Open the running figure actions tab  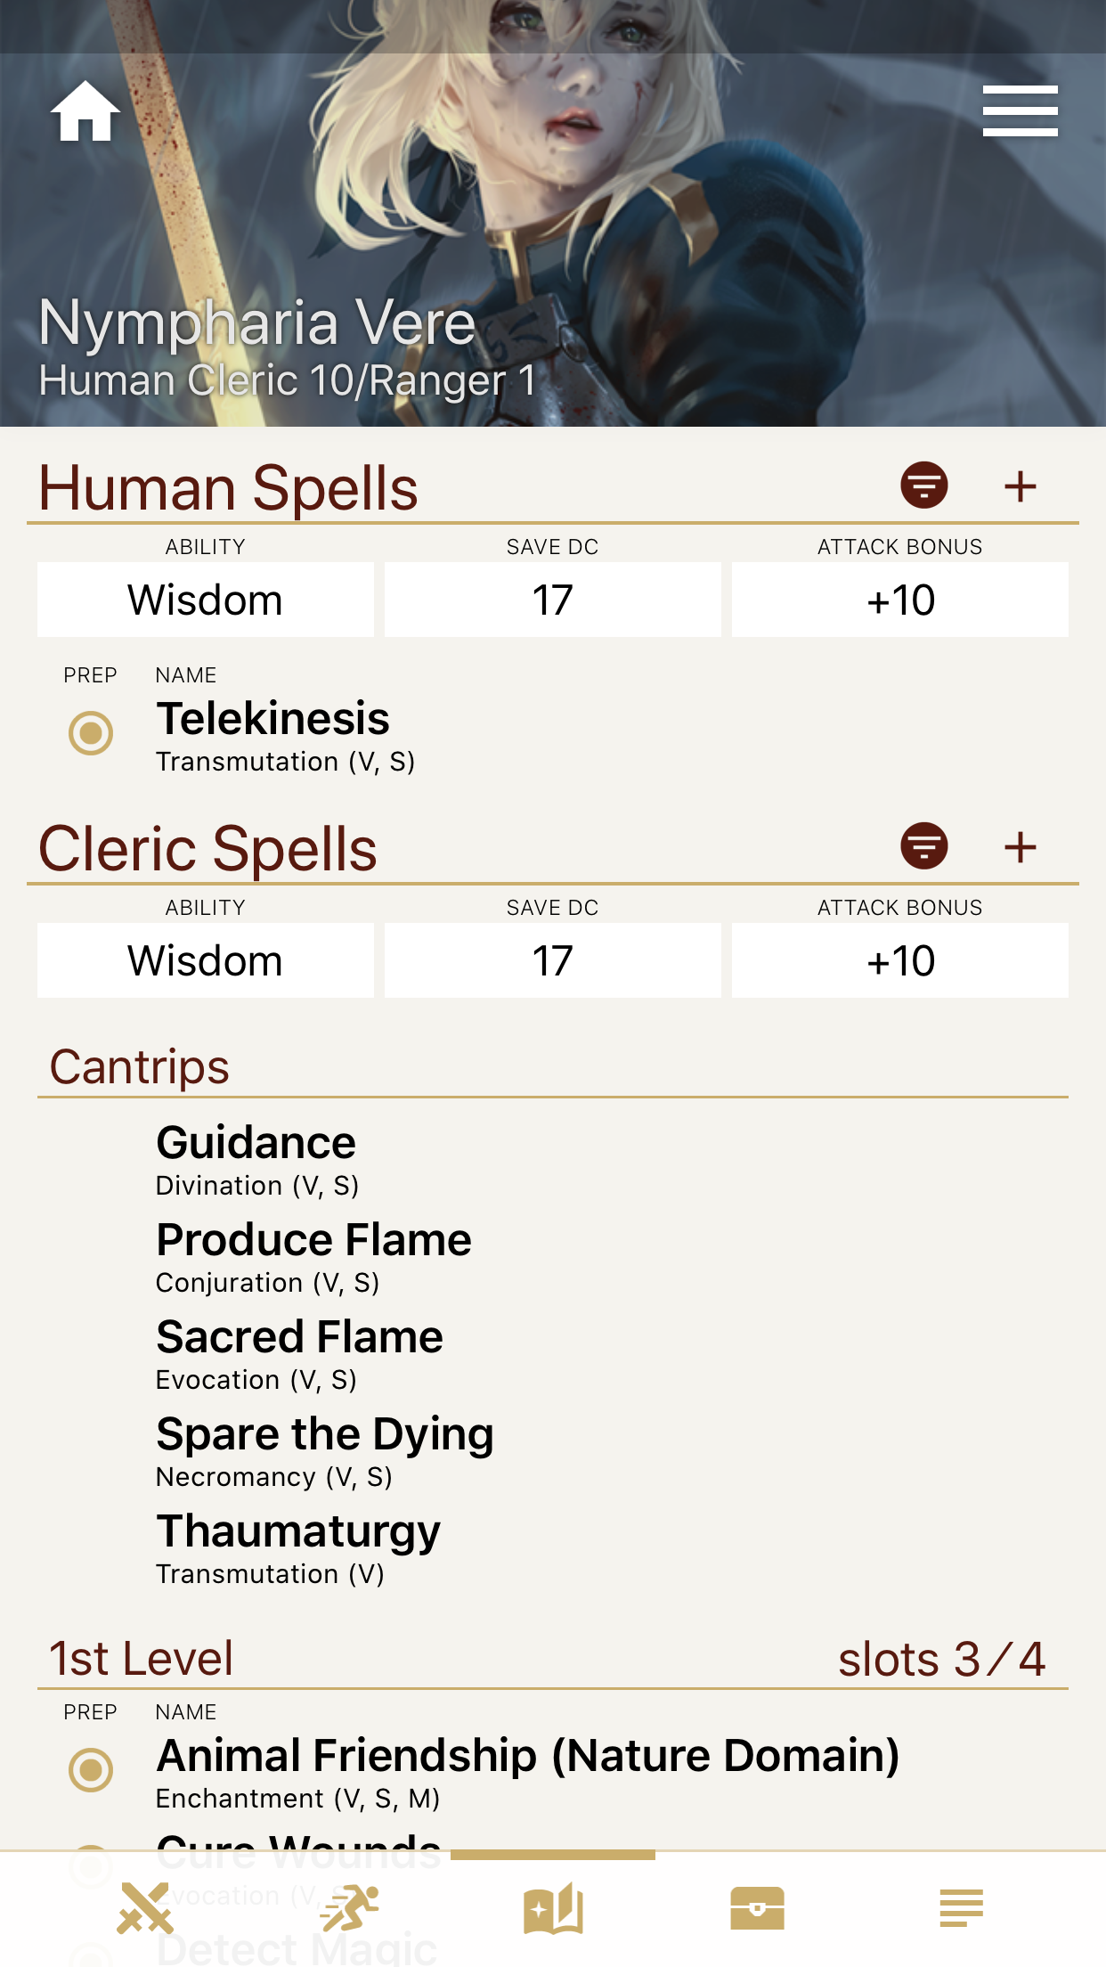[349, 1909]
